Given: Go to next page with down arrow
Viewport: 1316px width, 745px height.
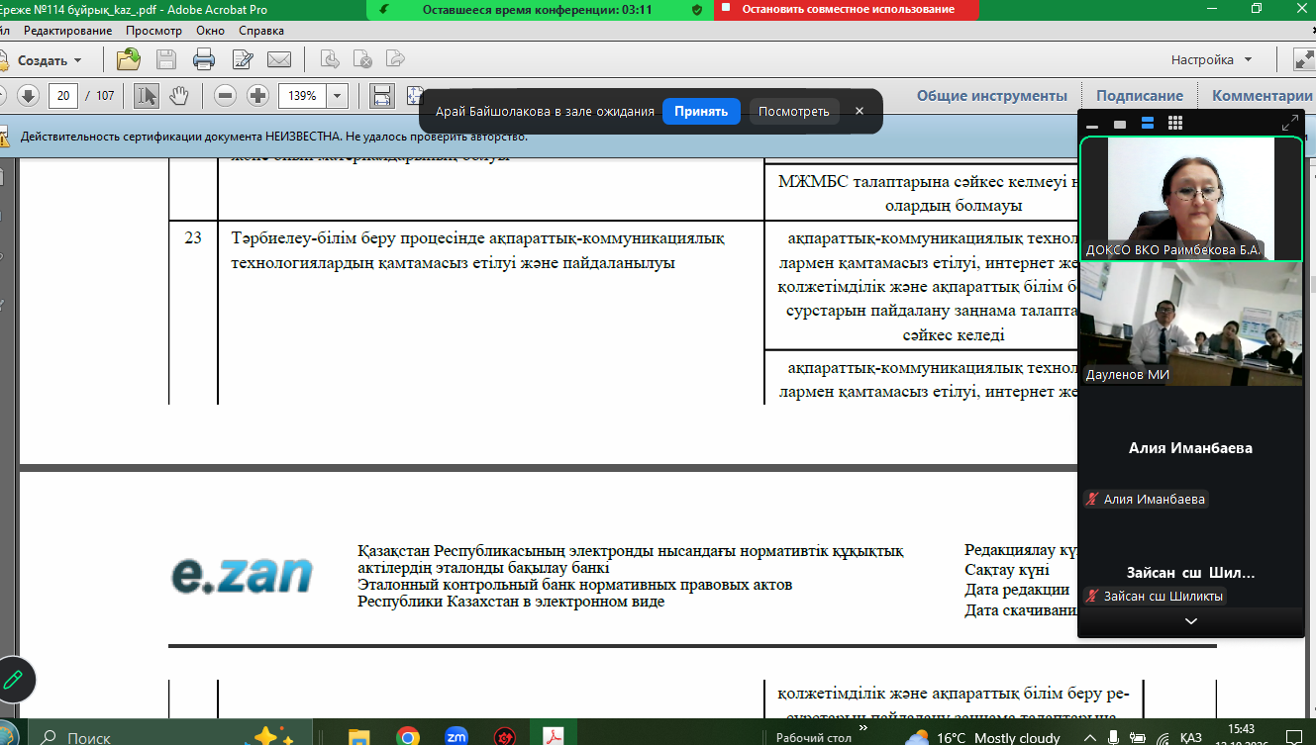Looking at the screenshot, I should pos(28,96).
